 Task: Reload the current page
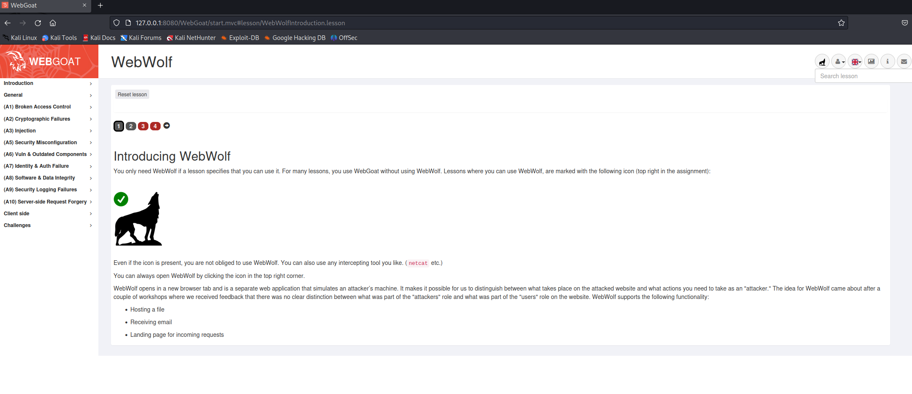[x=38, y=23]
